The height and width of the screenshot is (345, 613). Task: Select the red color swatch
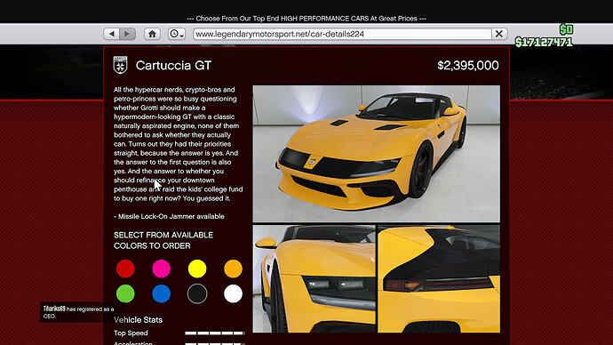[x=125, y=269]
